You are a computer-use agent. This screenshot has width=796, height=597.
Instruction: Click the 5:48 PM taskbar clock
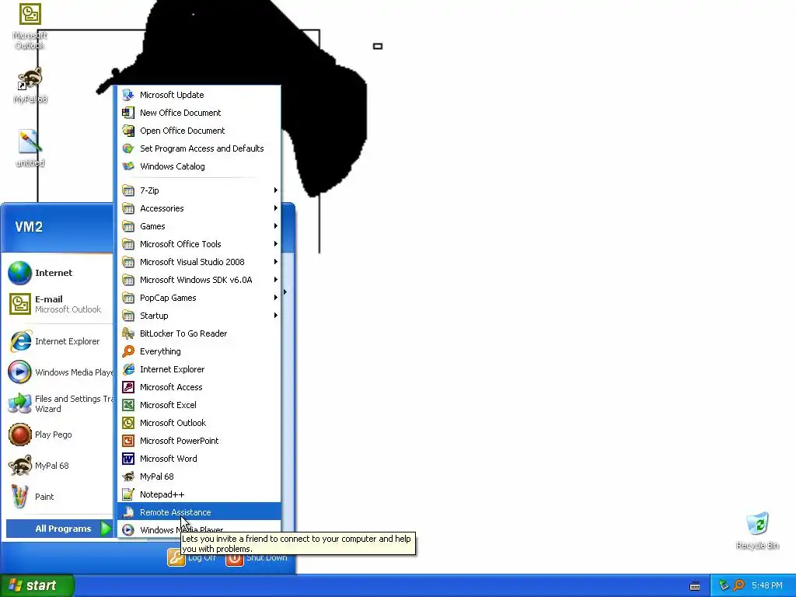[767, 585]
